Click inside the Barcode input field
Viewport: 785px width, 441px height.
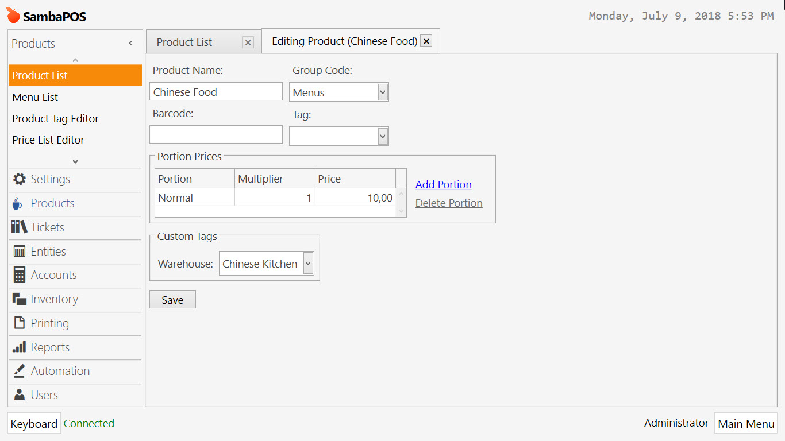216,134
